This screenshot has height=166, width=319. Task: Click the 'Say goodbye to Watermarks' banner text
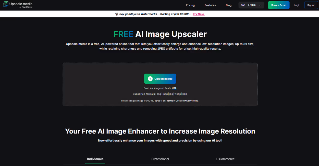pos(155,14)
